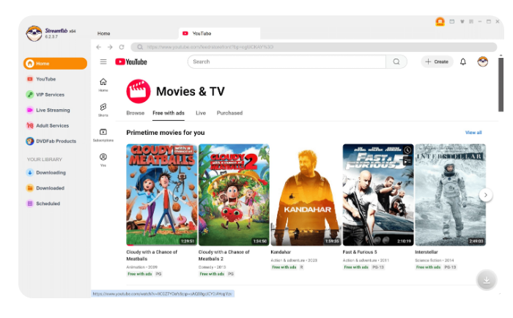The height and width of the screenshot is (318, 513).
Task: Open the Fast & Furious 5 poster
Action: point(378,195)
